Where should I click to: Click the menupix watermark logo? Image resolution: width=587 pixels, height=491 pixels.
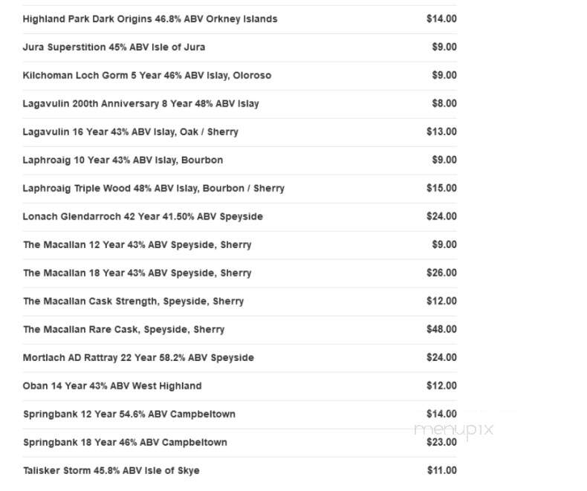coord(454,429)
